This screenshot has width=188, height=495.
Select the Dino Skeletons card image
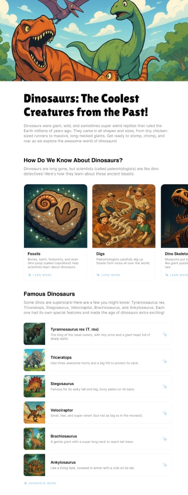(x=174, y=216)
